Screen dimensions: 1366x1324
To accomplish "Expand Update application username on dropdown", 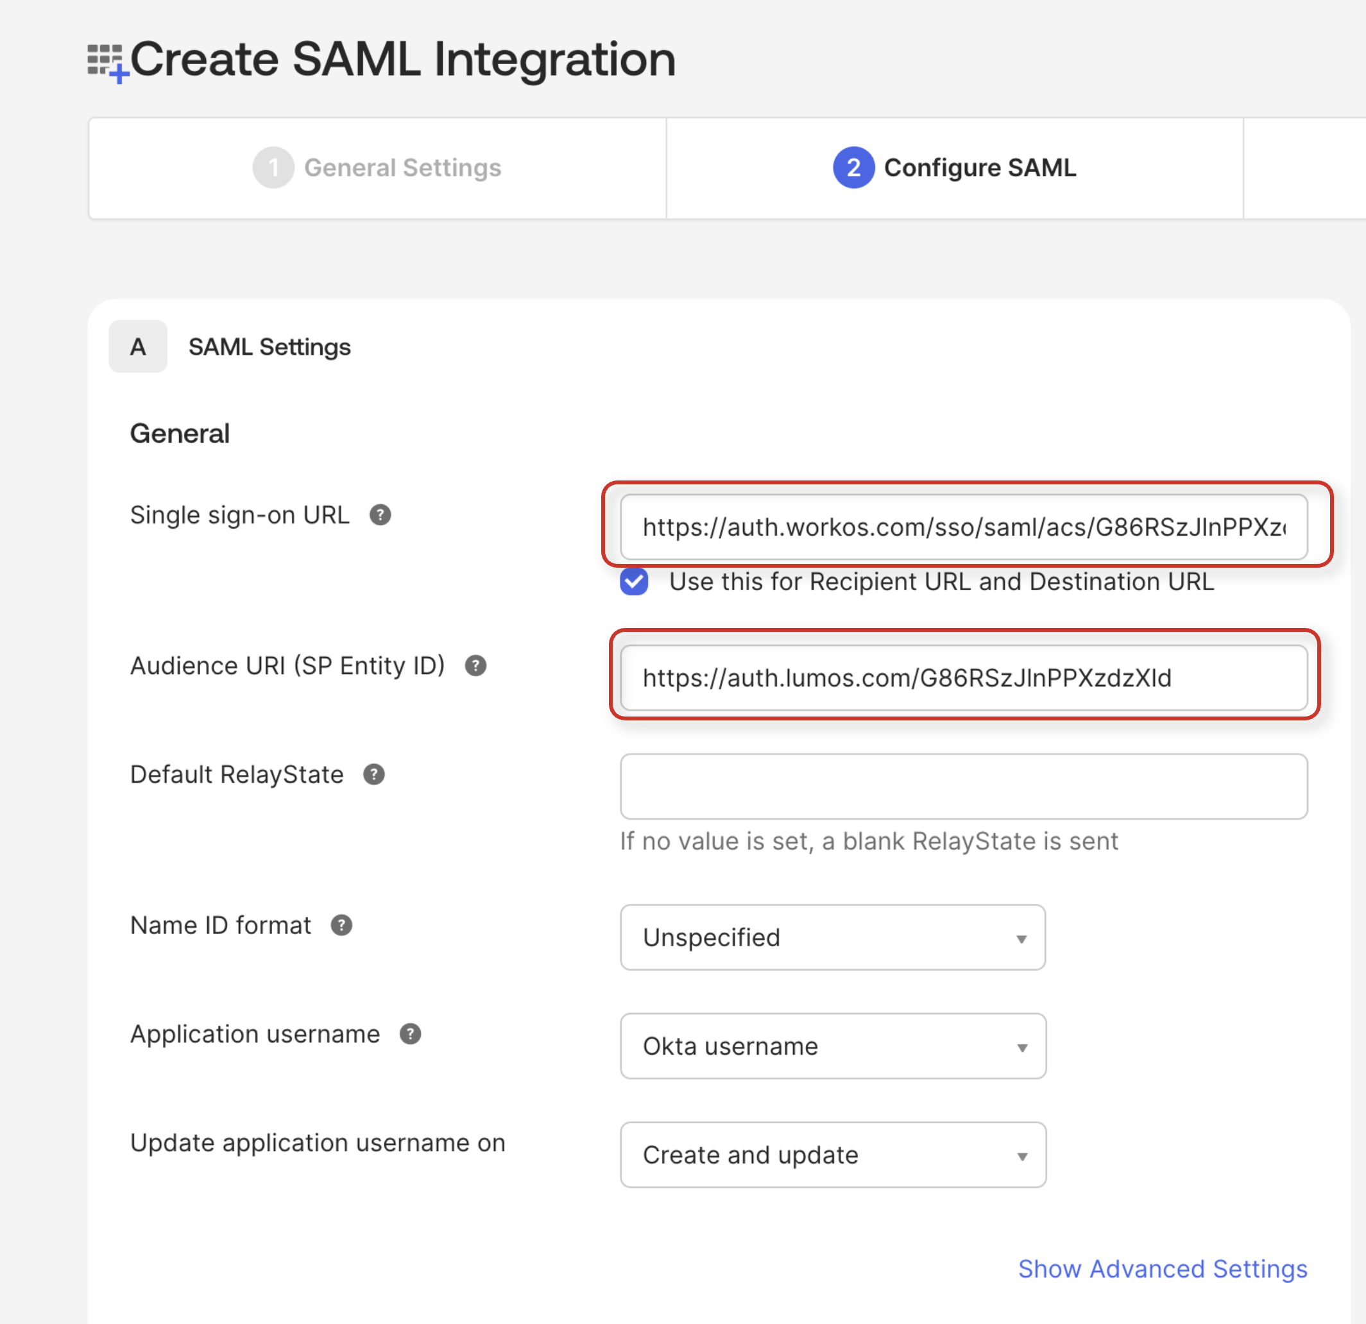I will tap(832, 1155).
